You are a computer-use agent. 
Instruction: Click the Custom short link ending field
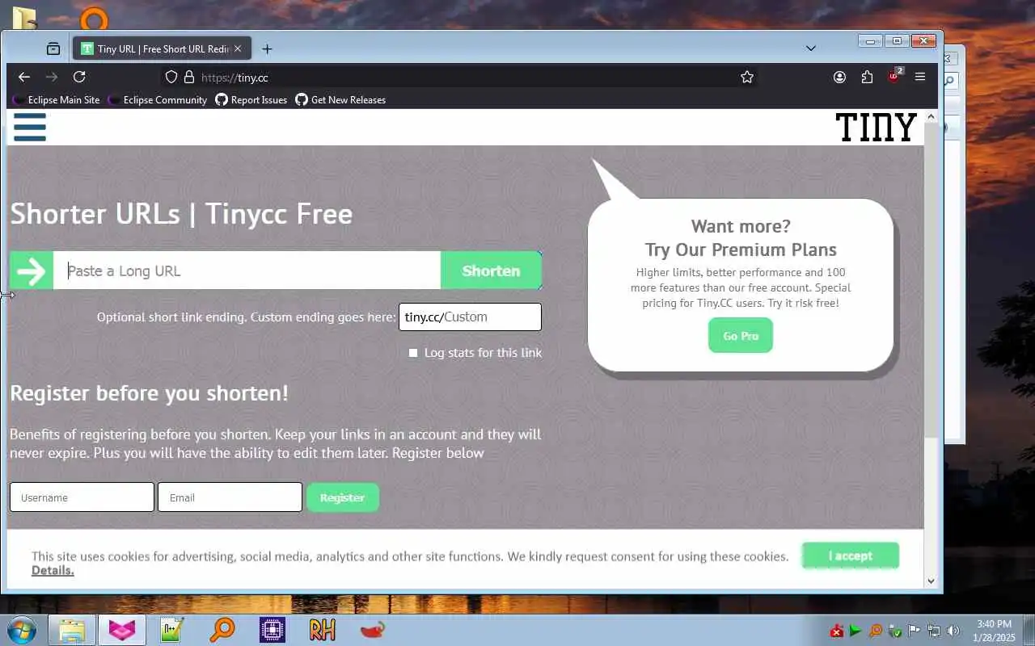(x=470, y=317)
